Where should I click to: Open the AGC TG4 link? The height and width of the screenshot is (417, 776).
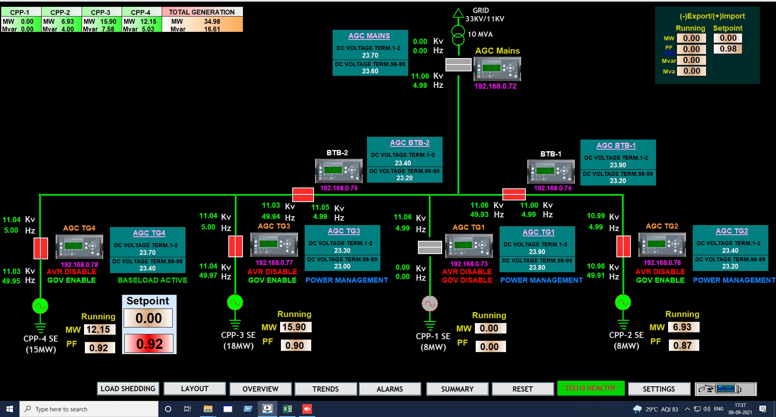(x=149, y=233)
